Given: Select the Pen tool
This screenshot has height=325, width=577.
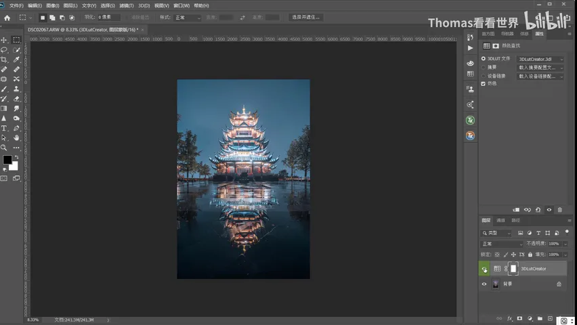Looking at the screenshot, I should (x=16, y=128).
